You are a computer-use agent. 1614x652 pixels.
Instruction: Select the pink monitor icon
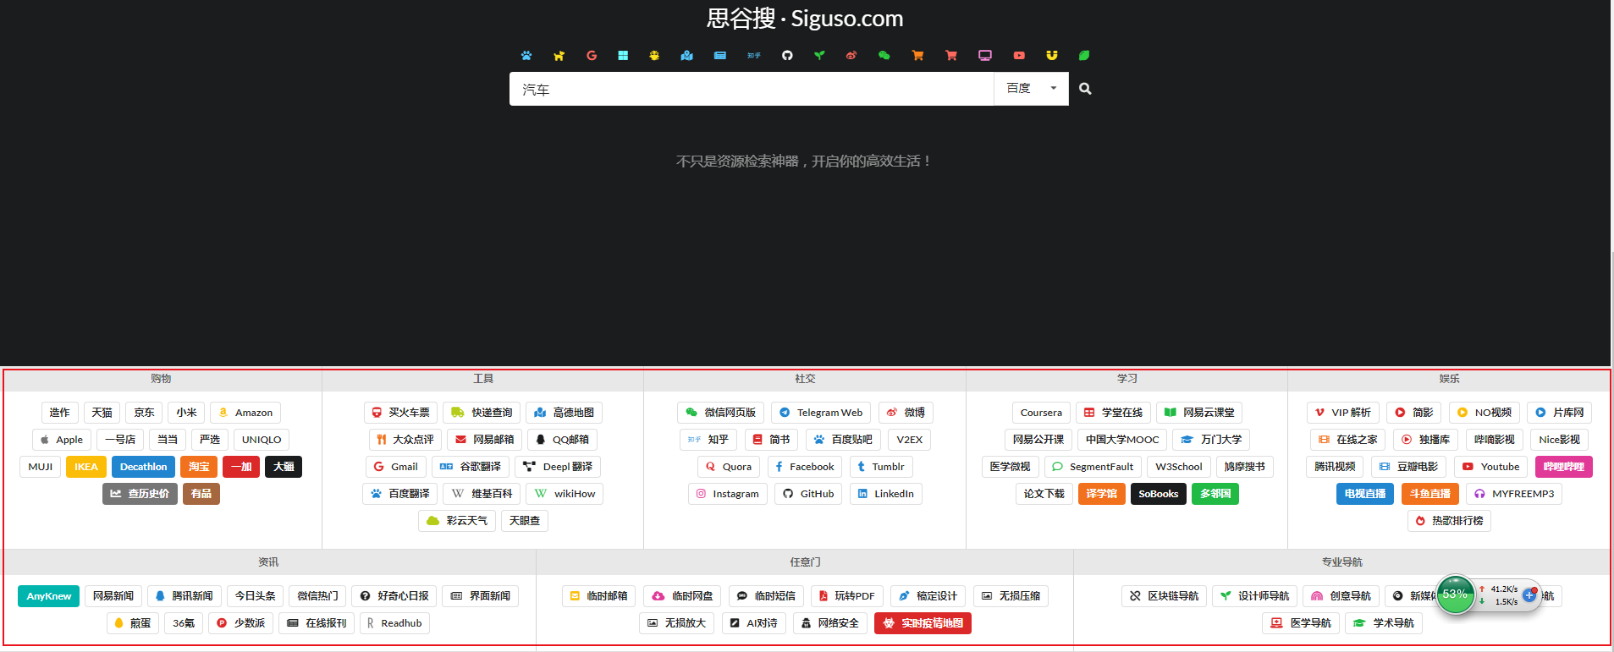pyautogui.click(x=985, y=56)
